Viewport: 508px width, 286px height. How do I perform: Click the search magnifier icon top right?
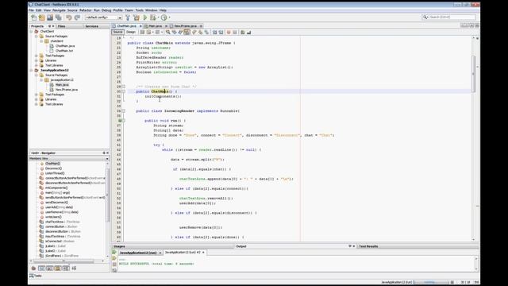[x=425, y=17]
